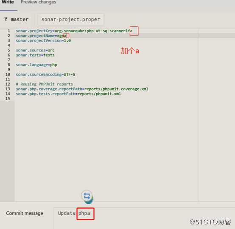
Task: Click line number 1 in the gutter
Action: (9, 31)
